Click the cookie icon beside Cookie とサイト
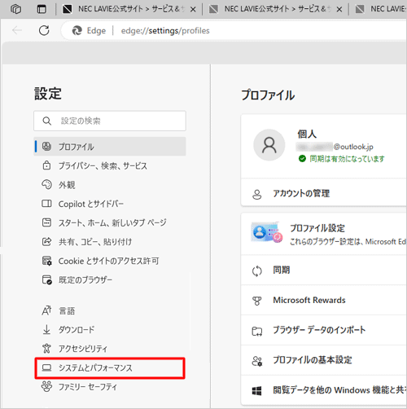Screen dimensions: 407x409 point(46,261)
